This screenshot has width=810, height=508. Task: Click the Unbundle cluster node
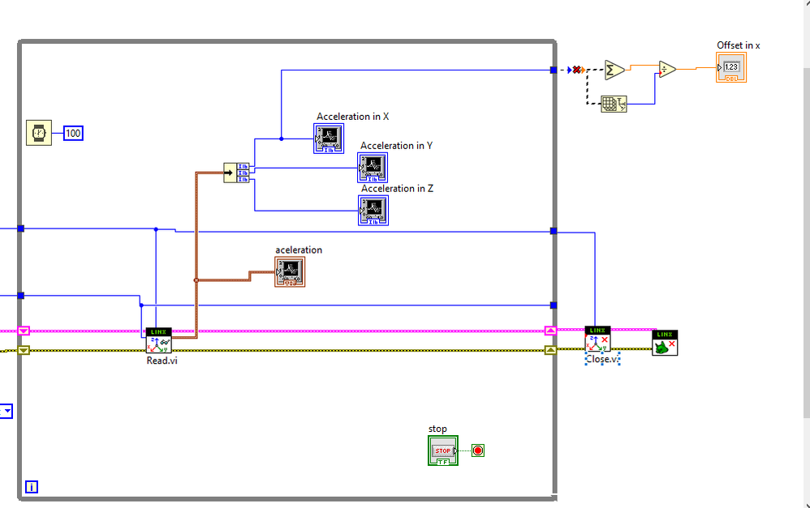pos(237,173)
